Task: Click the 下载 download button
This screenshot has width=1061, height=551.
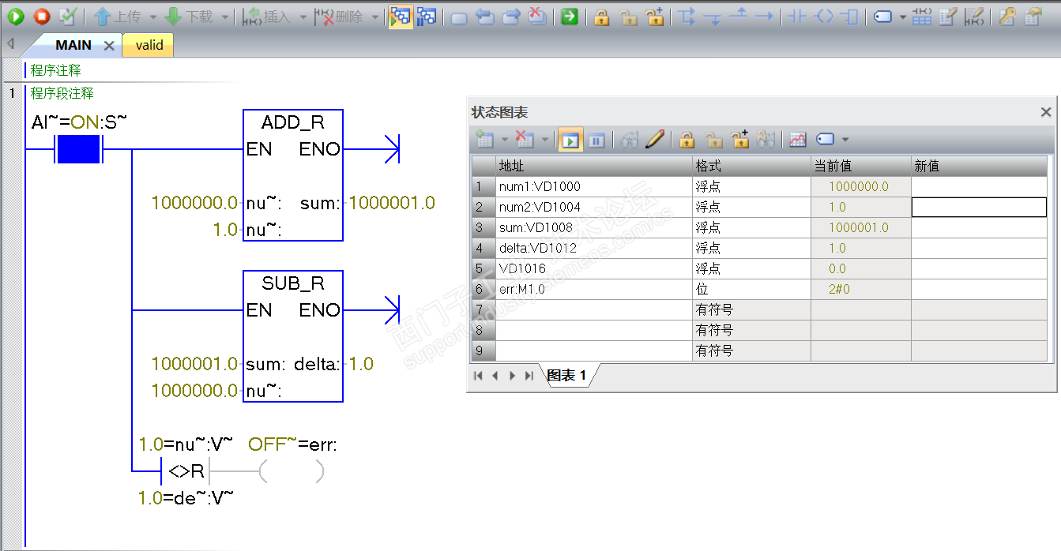Action: click(x=190, y=17)
